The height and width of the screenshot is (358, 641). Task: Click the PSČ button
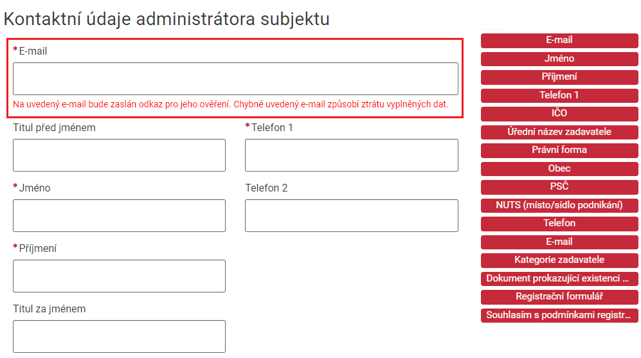[x=559, y=187]
